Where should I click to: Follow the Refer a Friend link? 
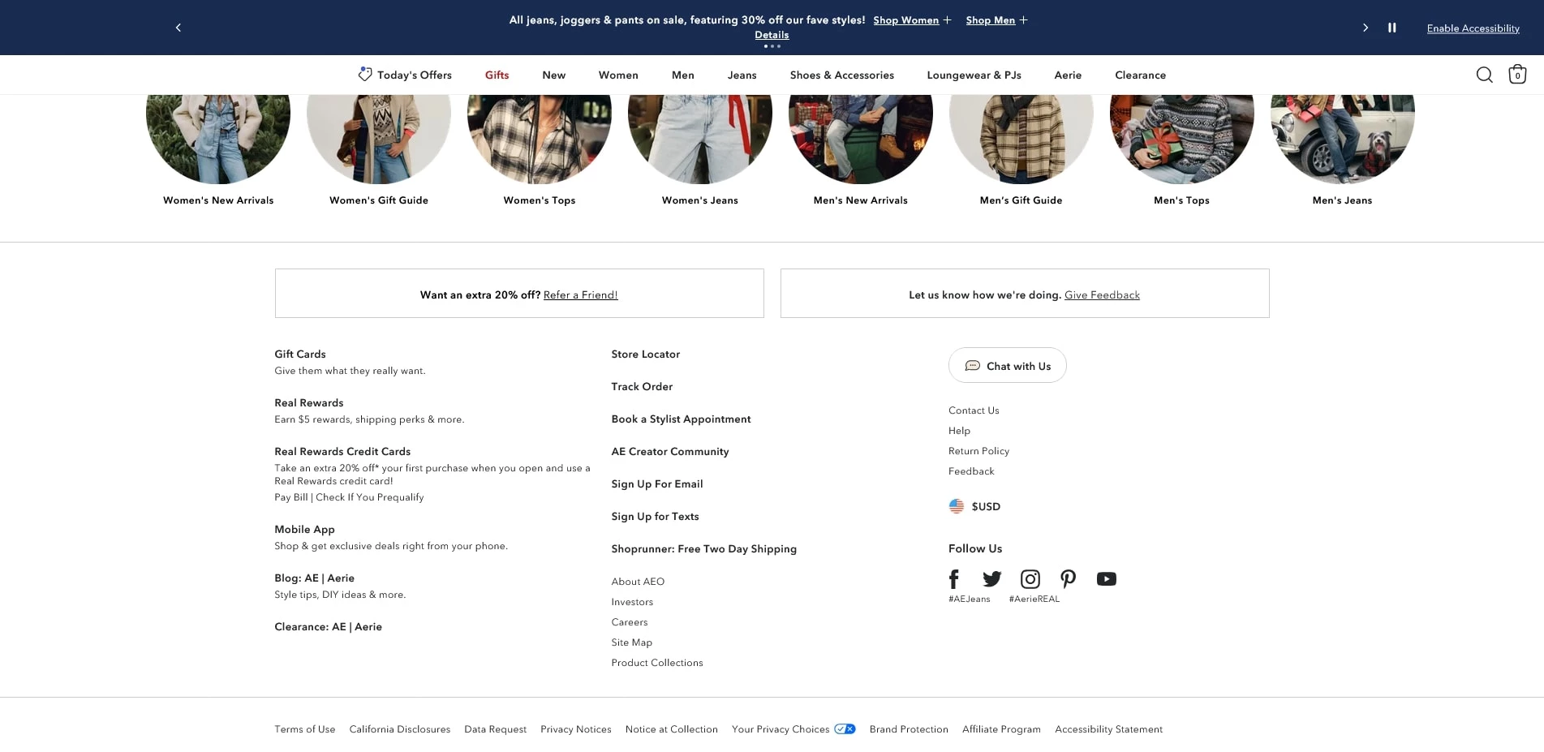click(580, 295)
